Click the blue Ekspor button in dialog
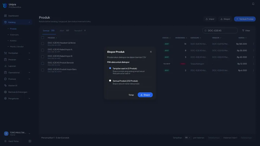The width and height of the screenshot is (260, 146). click(x=145, y=95)
